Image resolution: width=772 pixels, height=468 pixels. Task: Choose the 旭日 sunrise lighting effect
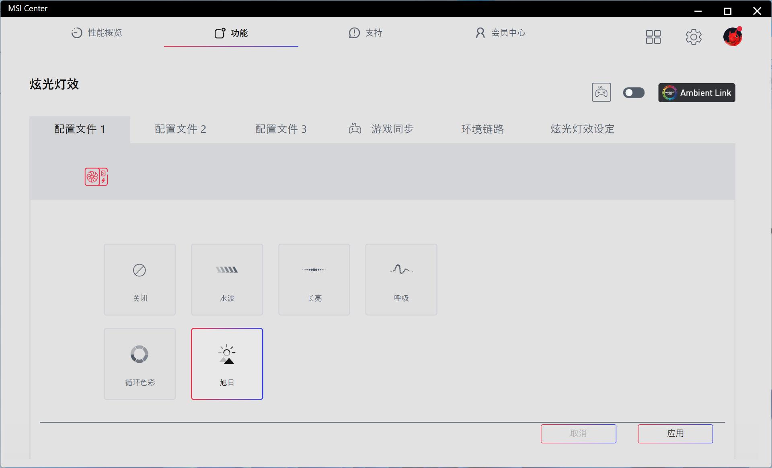tap(227, 364)
